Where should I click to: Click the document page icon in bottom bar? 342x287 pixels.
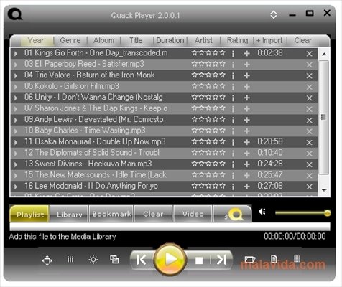pyautogui.click(x=274, y=259)
